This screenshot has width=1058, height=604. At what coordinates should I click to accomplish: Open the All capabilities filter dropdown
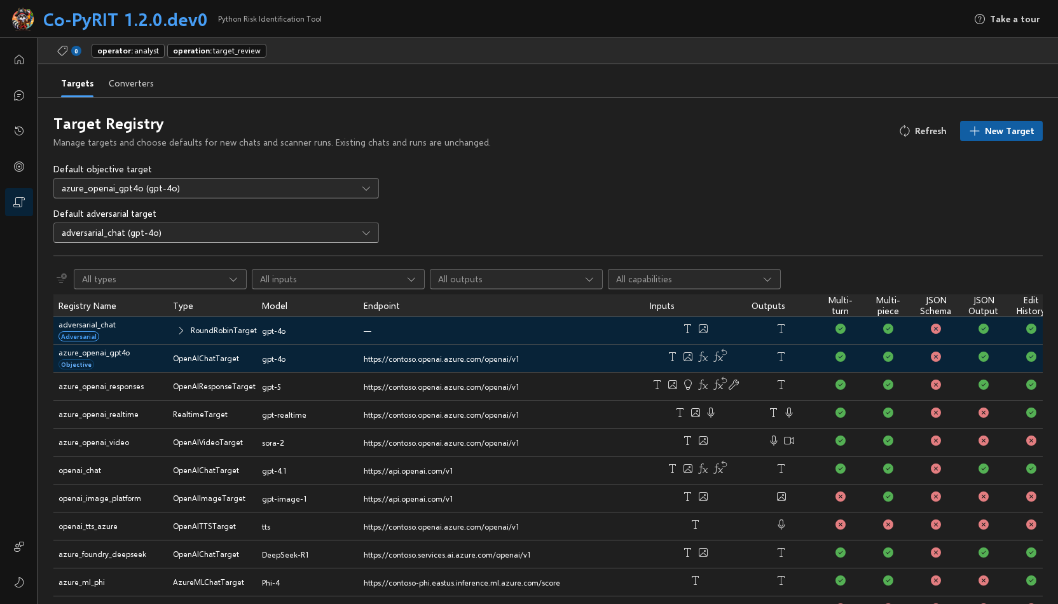tap(694, 279)
